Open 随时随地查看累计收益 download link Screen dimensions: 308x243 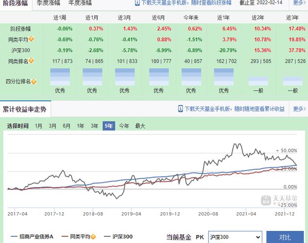[x=234, y=109]
